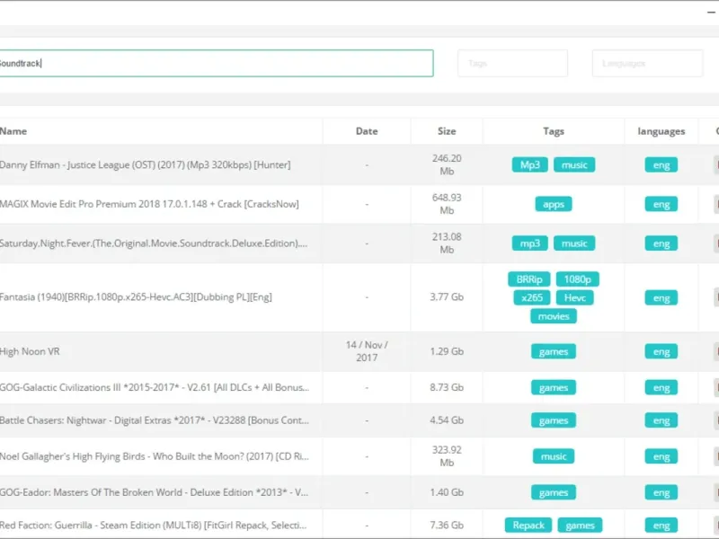
Task: Click games tag on GOG-Eador row
Action: tap(554, 492)
